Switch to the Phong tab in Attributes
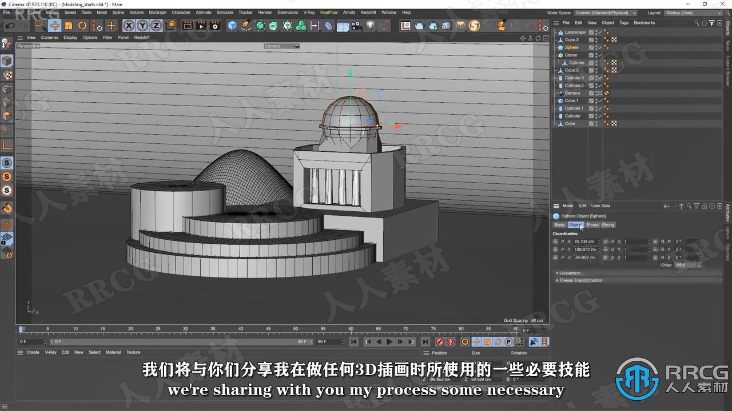This screenshot has width=732, height=411. point(608,225)
